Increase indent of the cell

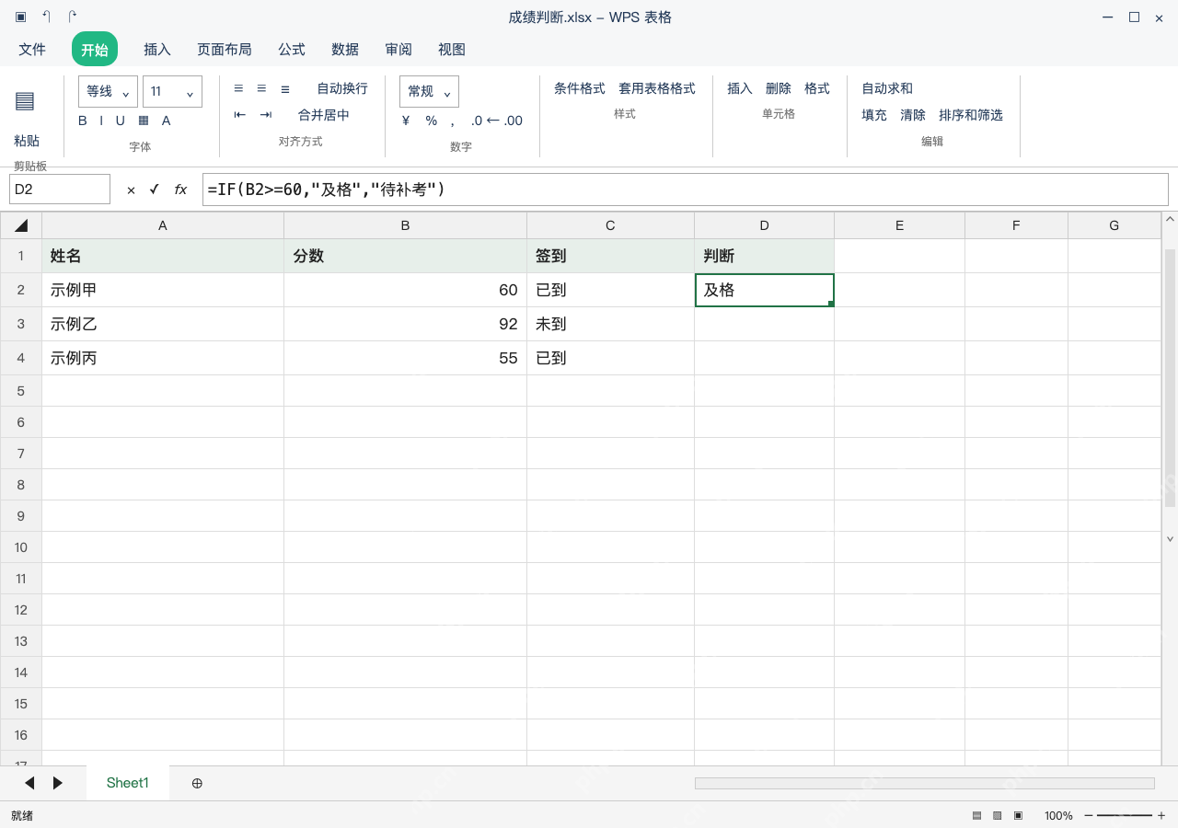click(266, 115)
